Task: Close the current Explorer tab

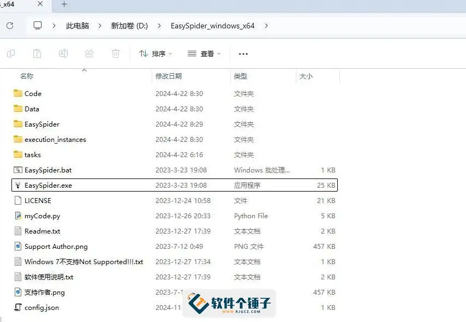Action: click(40, 4)
